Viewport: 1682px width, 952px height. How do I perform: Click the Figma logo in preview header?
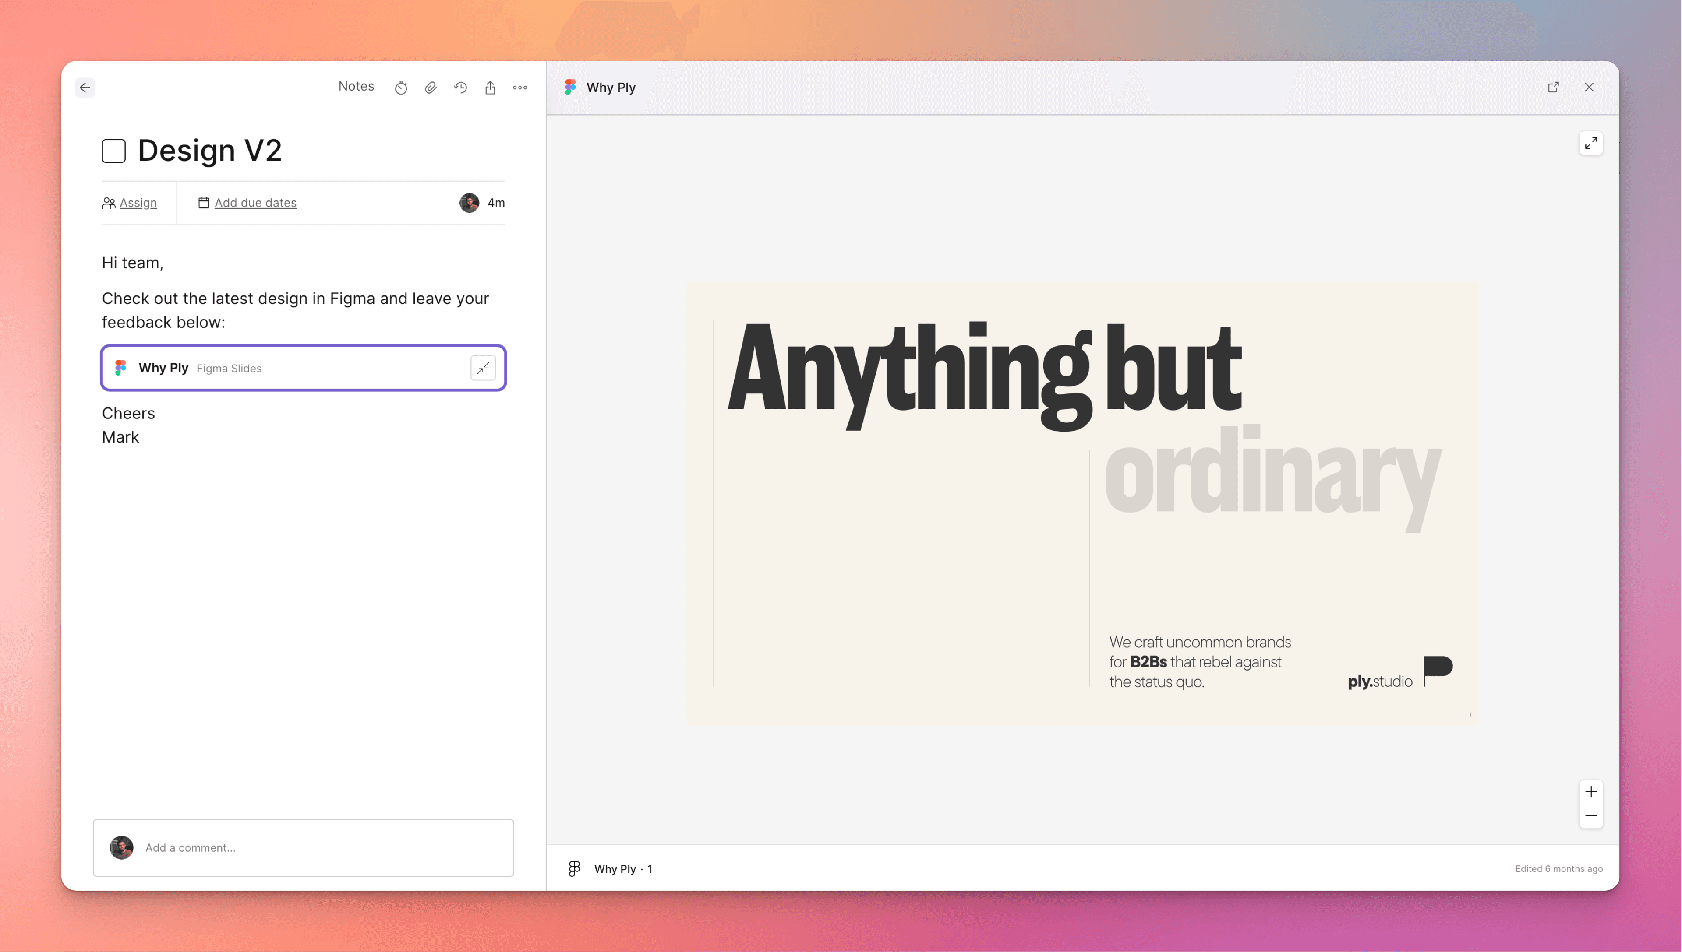click(570, 87)
